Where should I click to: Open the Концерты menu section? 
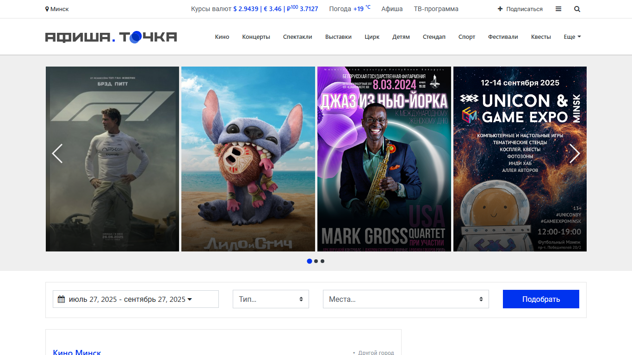256,37
